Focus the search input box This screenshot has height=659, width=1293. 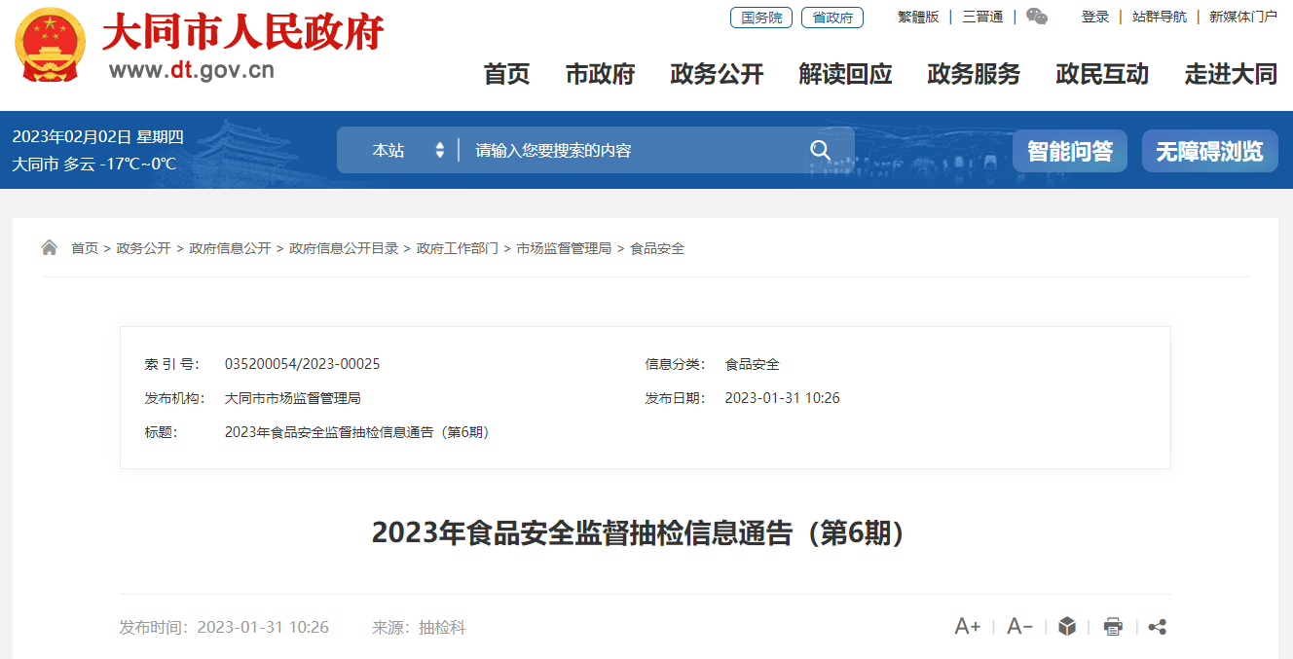pos(633,150)
